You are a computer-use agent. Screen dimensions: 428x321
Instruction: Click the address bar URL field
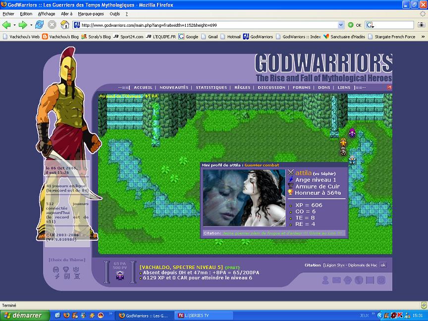click(x=206, y=25)
